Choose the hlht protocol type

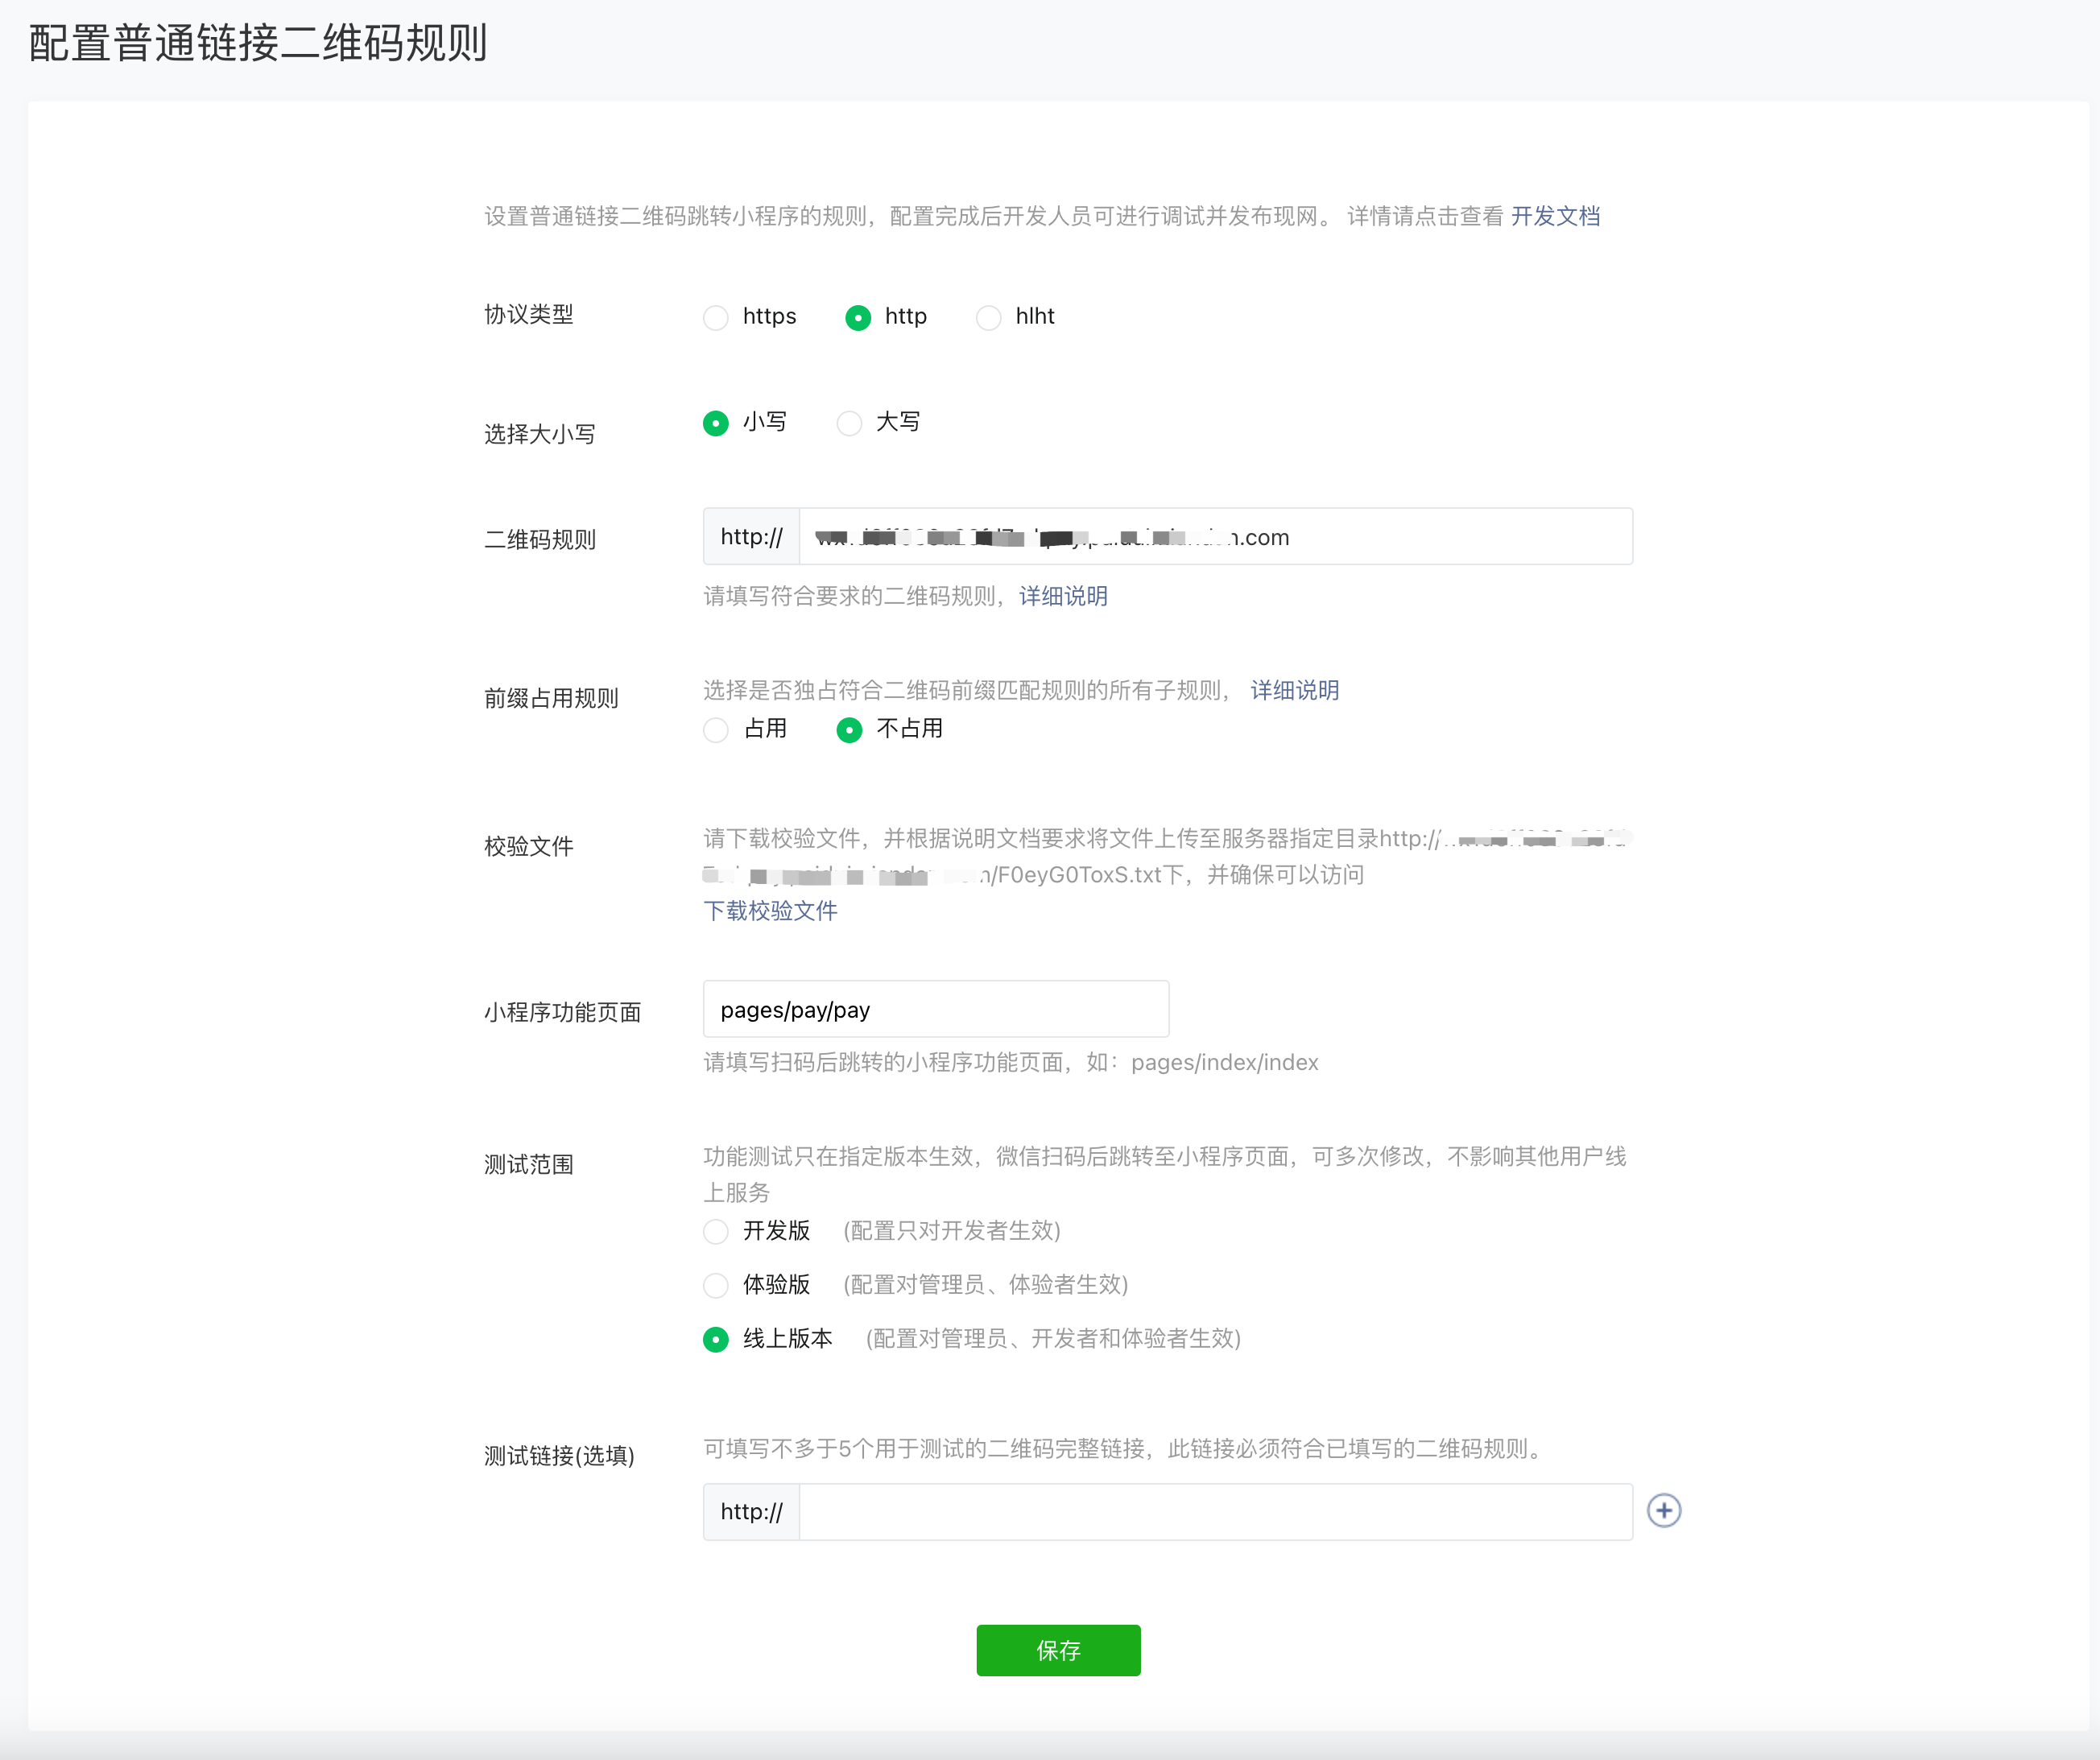coord(988,318)
